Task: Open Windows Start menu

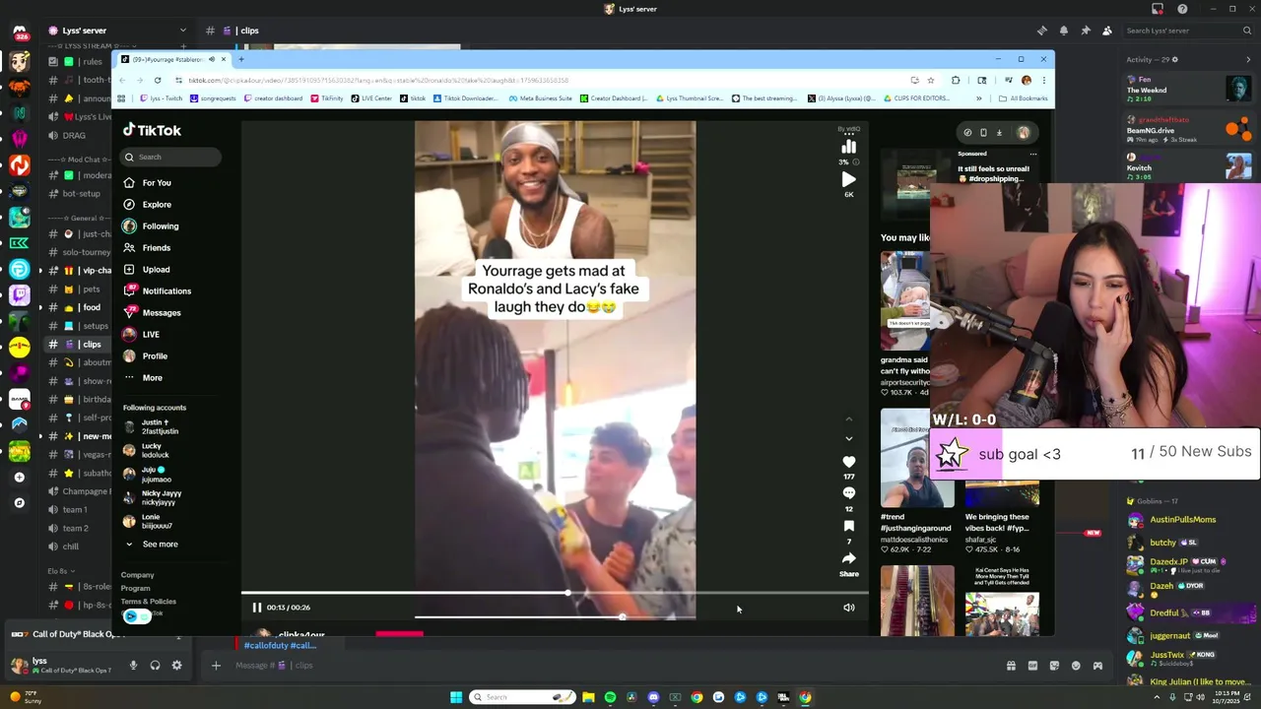Action: [x=456, y=697]
